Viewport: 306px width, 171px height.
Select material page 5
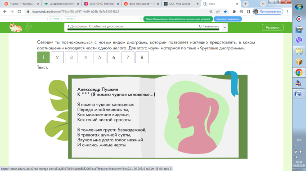click(99, 57)
